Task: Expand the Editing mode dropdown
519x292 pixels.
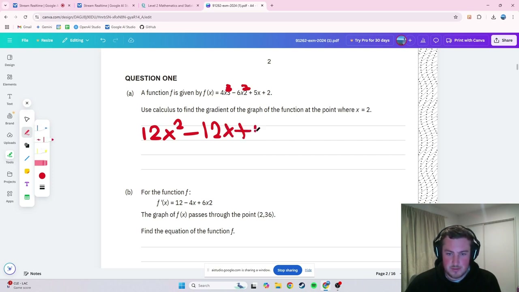Action: pyautogui.click(x=76, y=40)
